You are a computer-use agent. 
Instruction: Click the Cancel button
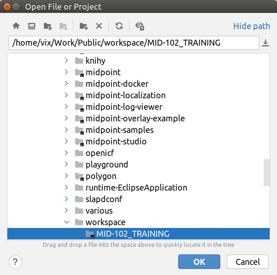pyautogui.click(x=248, y=262)
